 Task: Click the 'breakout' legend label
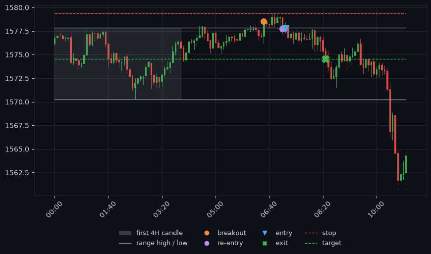[x=231, y=233]
